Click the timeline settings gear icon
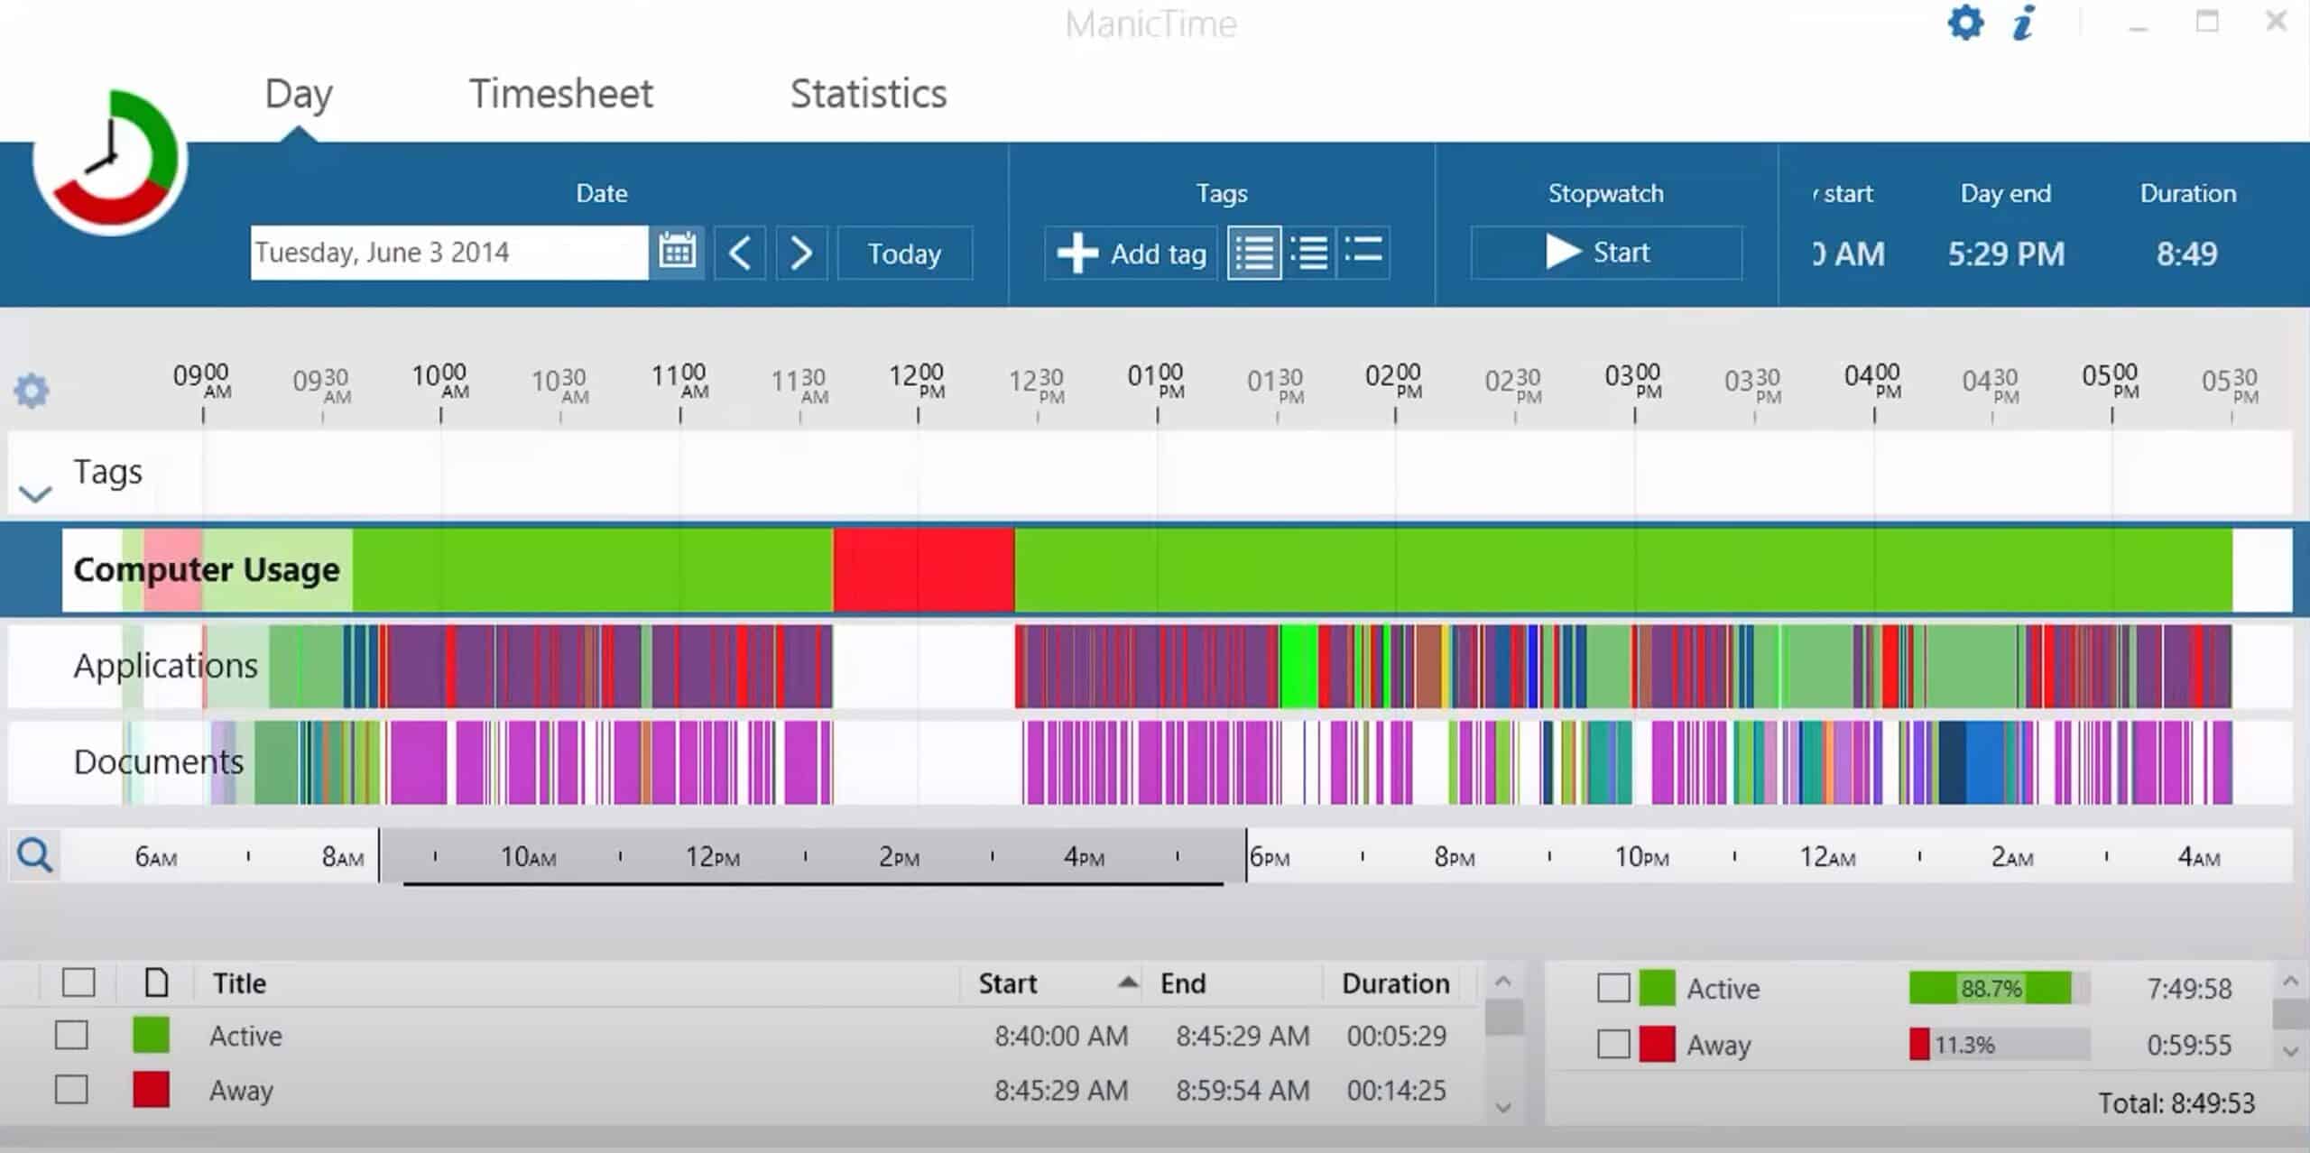This screenshot has width=2310, height=1153. [x=32, y=391]
